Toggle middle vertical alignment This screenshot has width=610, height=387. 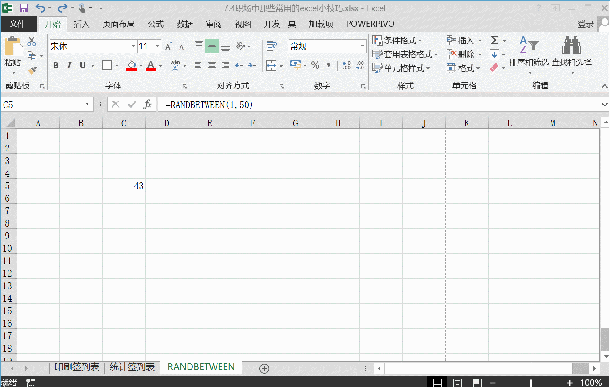[212, 46]
